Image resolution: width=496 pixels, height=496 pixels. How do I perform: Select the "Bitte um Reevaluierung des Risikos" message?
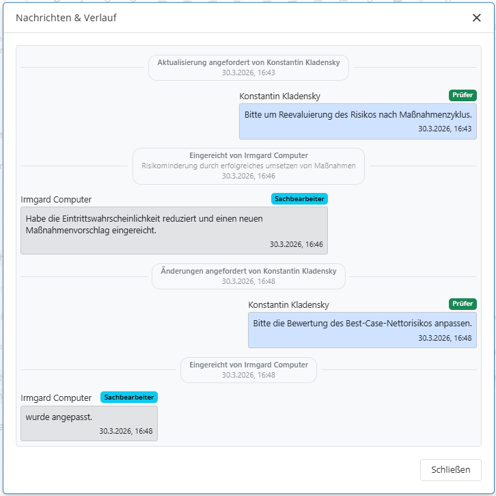(x=358, y=121)
